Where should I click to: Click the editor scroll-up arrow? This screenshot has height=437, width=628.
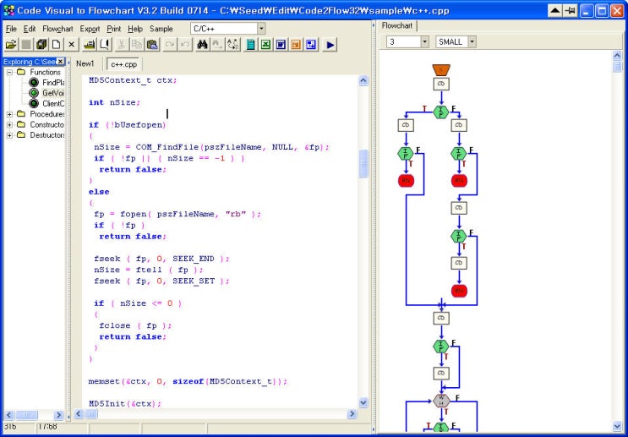363,80
